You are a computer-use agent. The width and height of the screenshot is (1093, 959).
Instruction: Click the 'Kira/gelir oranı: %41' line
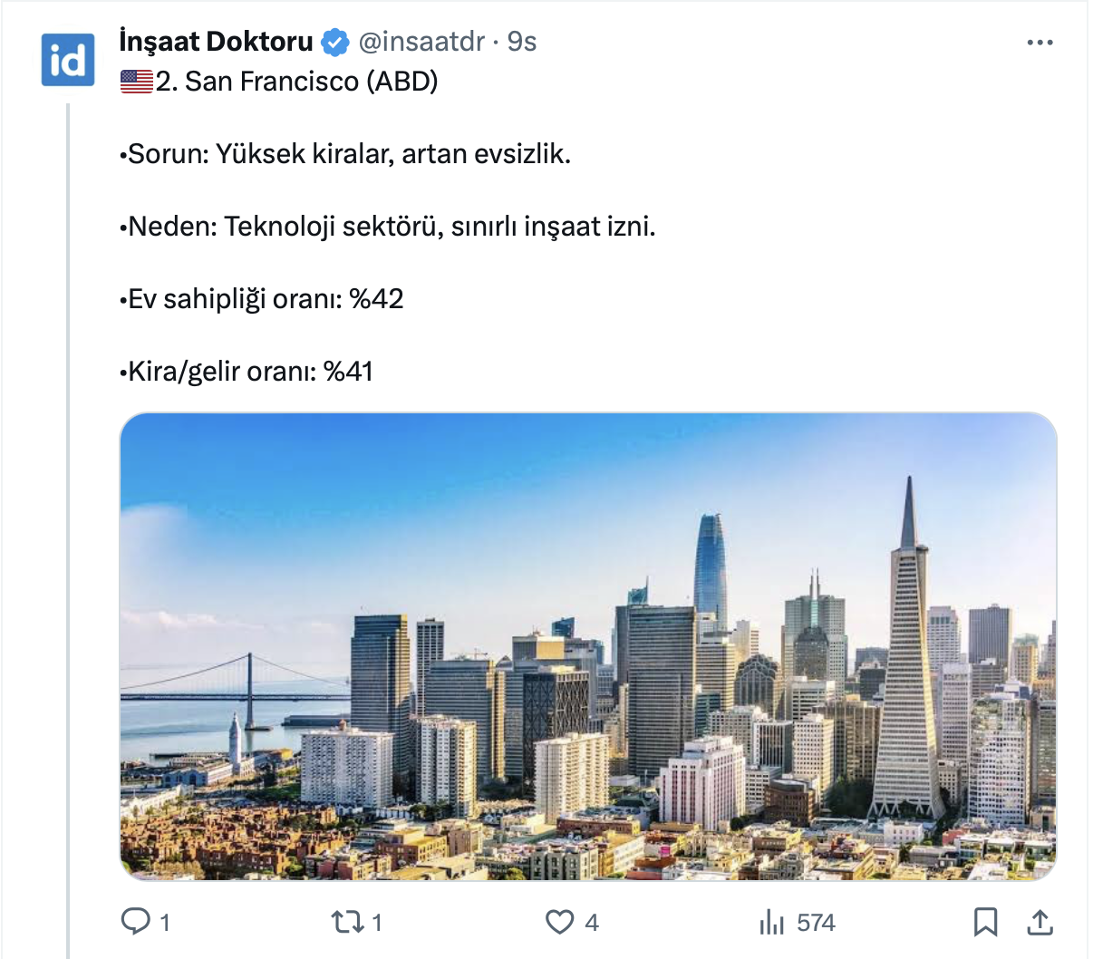tap(250, 372)
